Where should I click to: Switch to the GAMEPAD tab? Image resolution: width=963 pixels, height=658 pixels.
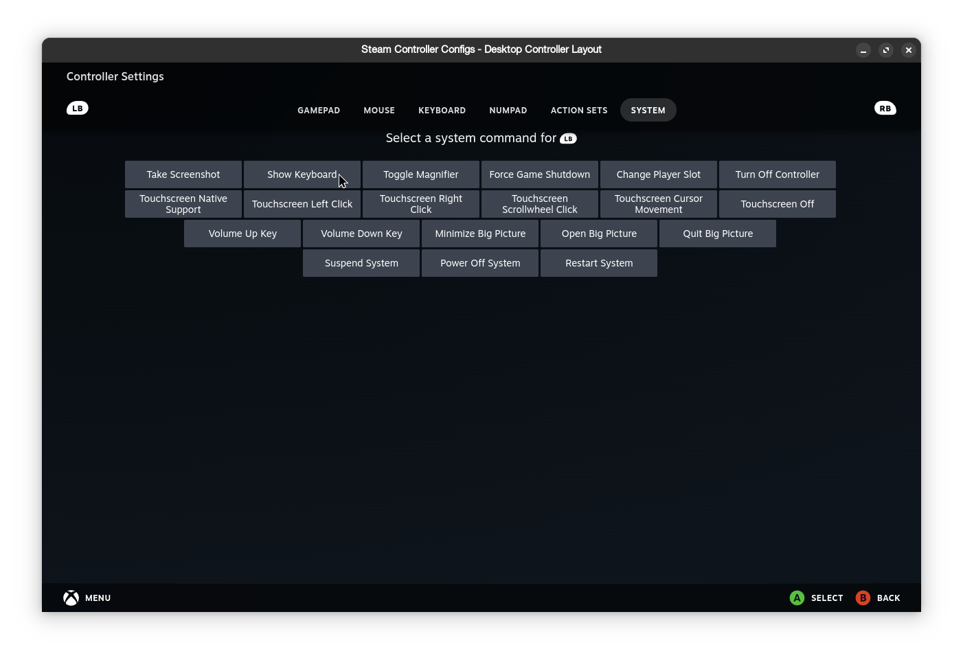pyautogui.click(x=319, y=111)
